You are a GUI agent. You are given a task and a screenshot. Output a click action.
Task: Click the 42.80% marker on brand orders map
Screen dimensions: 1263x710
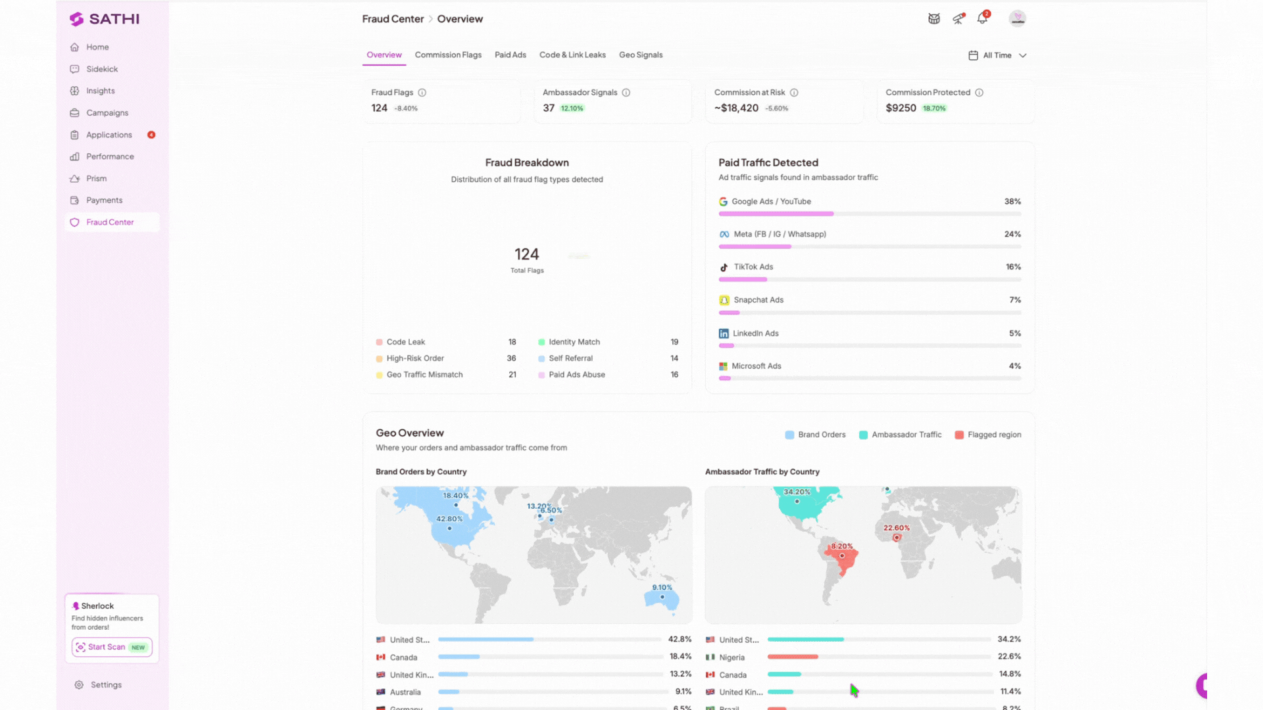pyautogui.click(x=449, y=528)
